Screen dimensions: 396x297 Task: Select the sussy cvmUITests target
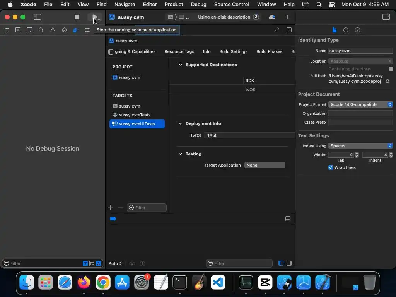click(137, 124)
